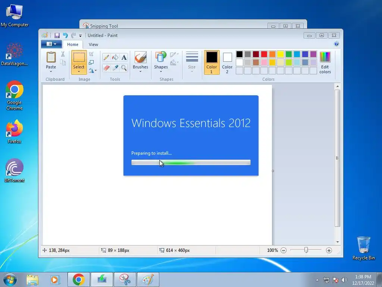Click the Paint icon on the taskbar
The height and width of the screenshot is (287, 382).
pos(148,280)
